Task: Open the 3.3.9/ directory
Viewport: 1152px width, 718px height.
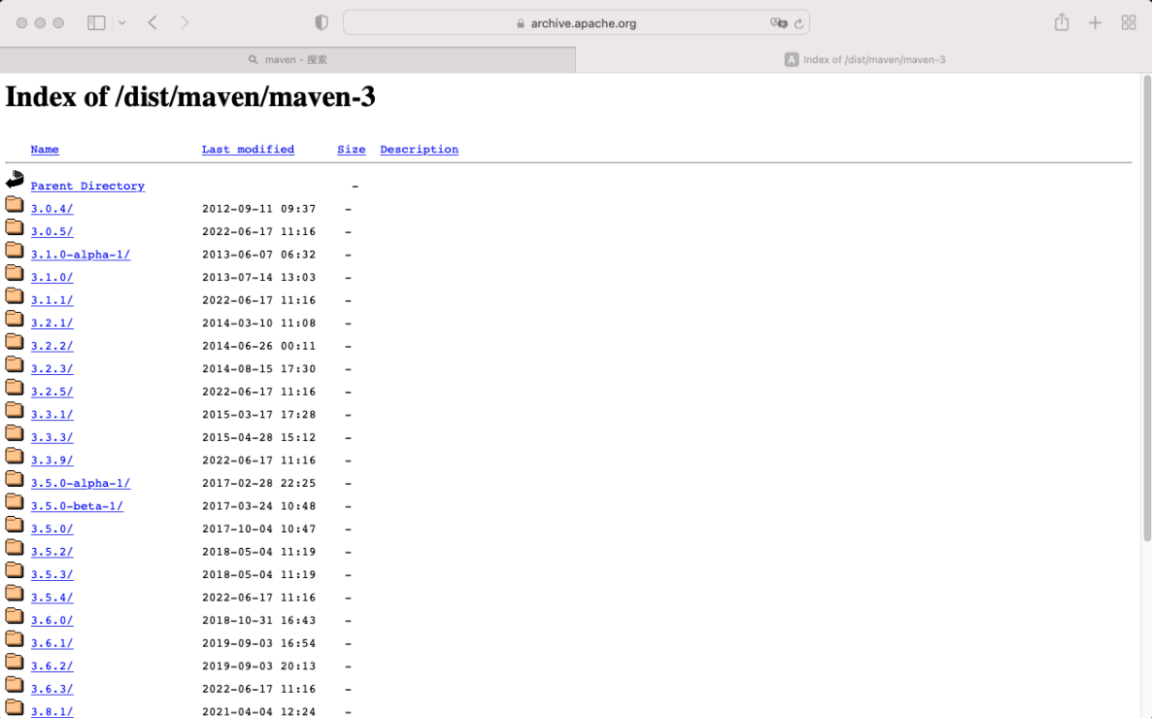Action: click(51, 461)
